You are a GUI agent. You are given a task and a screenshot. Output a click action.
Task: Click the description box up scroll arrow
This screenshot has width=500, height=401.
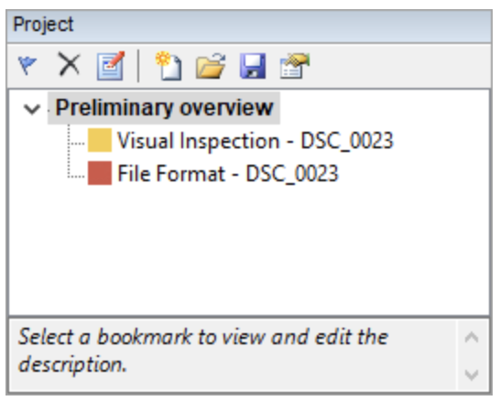click(472, 337)
